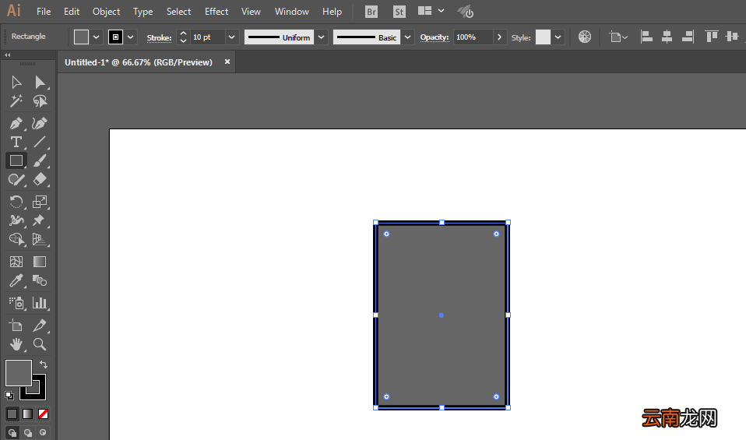
Task: Click the Opacity panel link
Action: pyautogui.click(x=435, y=37)
